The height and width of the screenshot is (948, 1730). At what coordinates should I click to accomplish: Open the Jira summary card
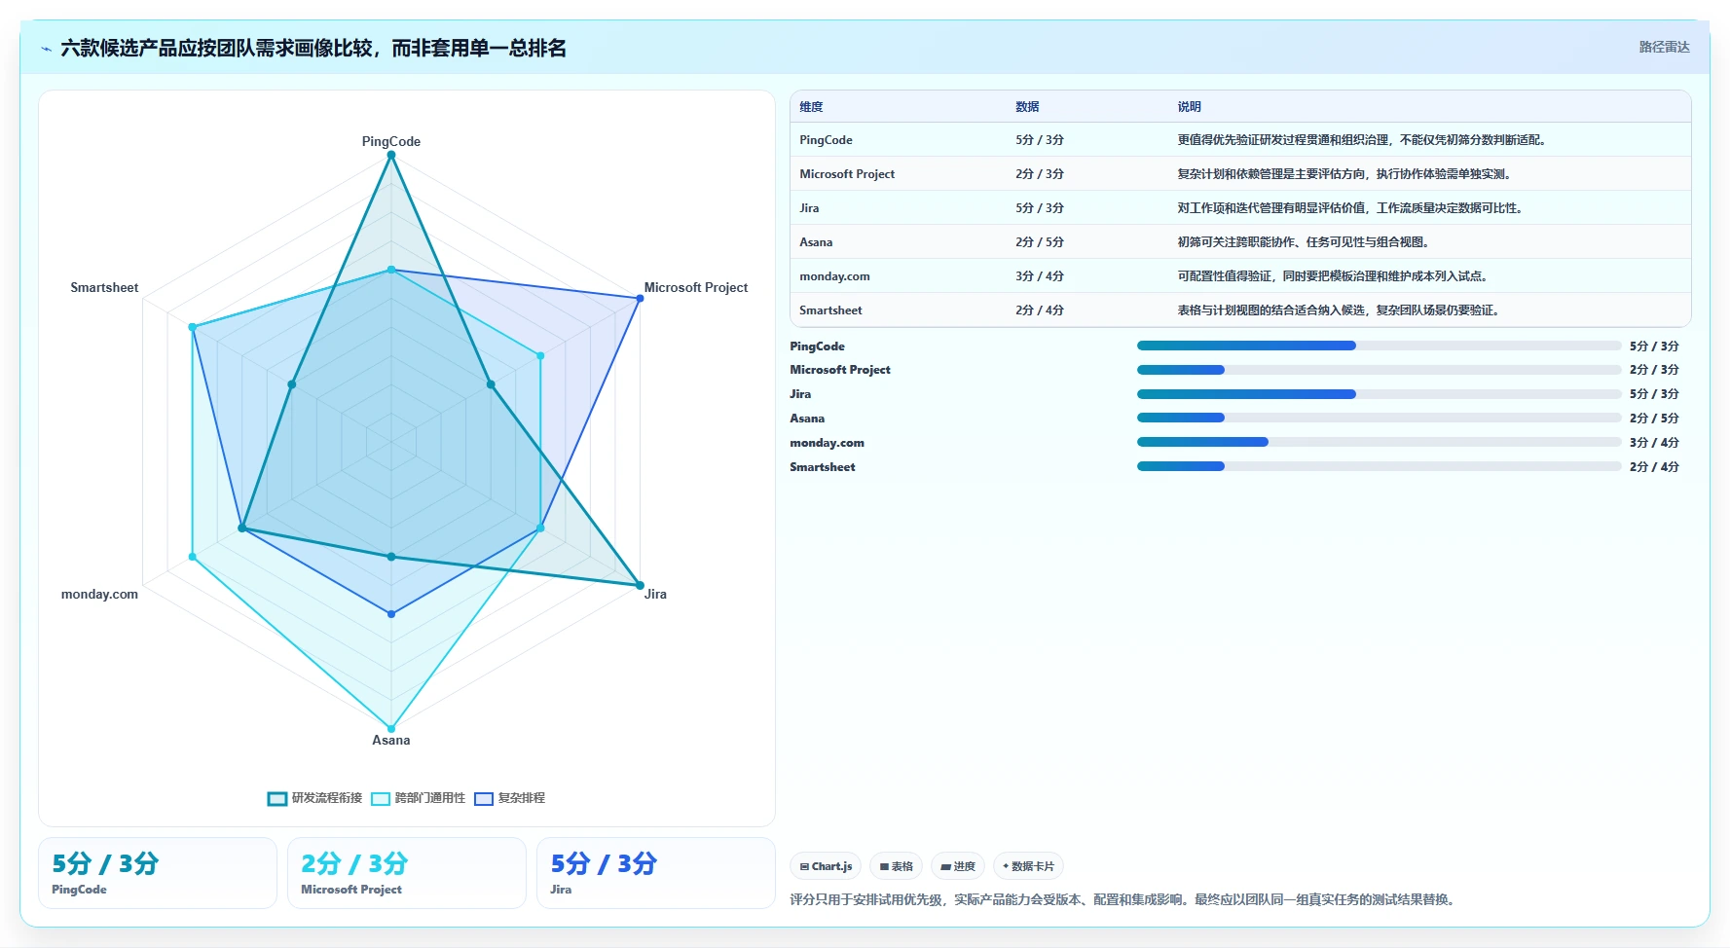pos(656,873)
